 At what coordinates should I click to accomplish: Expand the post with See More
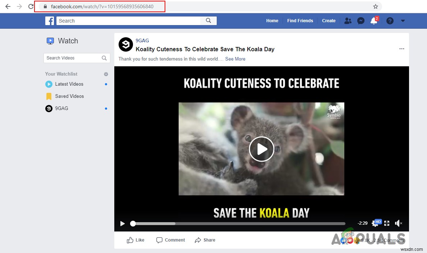coord(235,59)
